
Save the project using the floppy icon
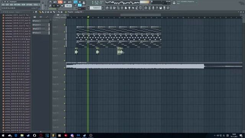click(x=160, y=8)
